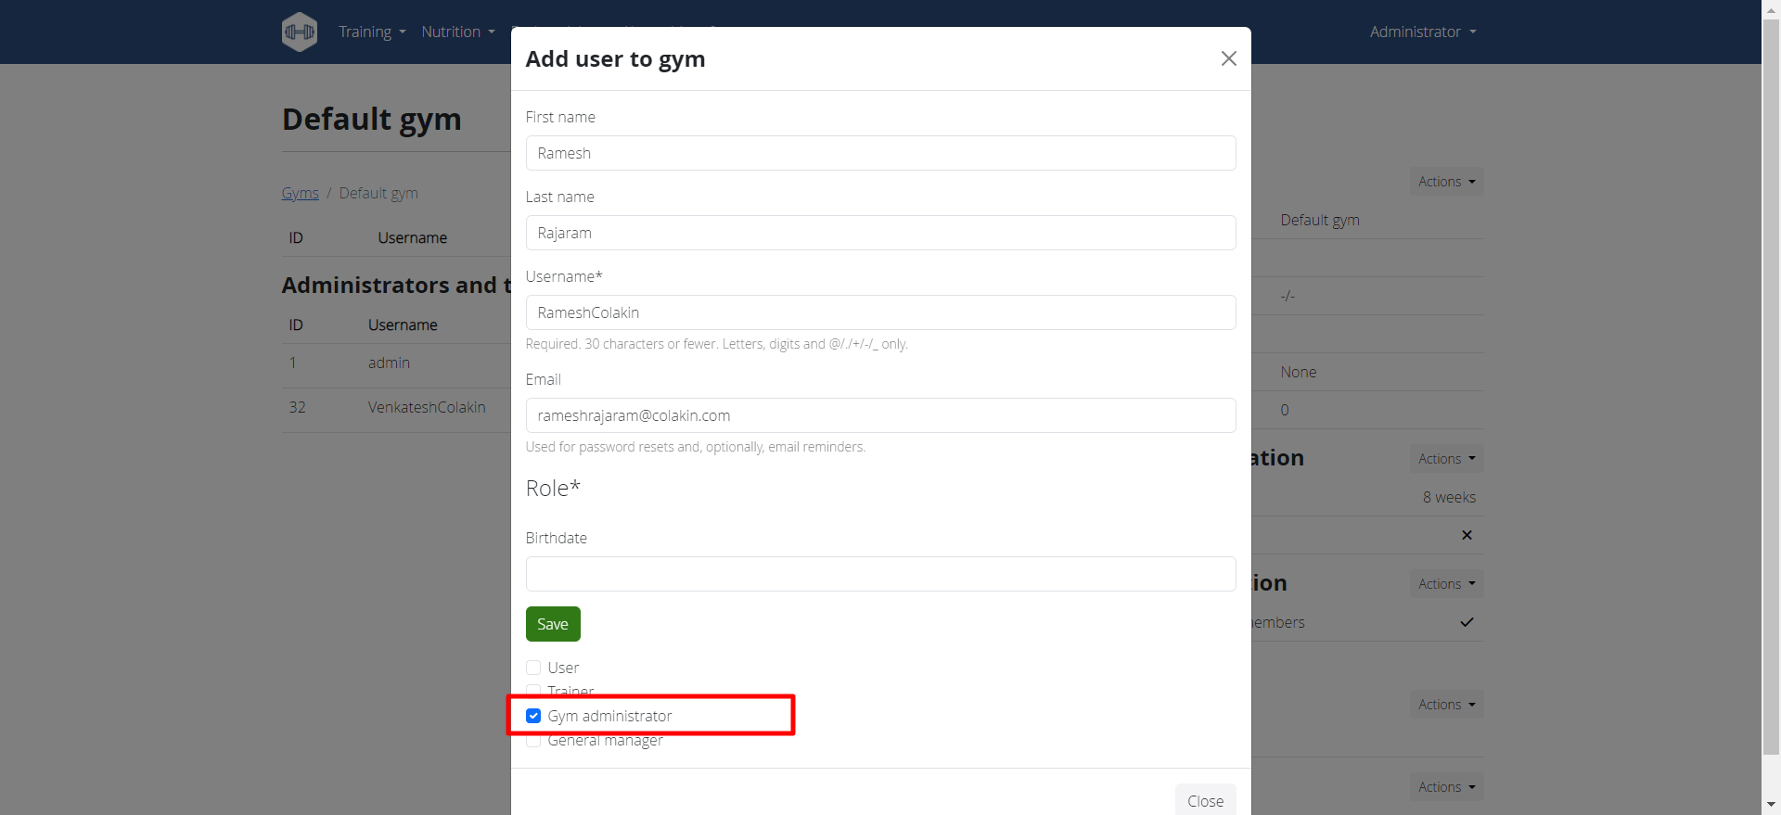
Task: Follow the Gyms breadcrumb link
Action: [x=300, y=193]
